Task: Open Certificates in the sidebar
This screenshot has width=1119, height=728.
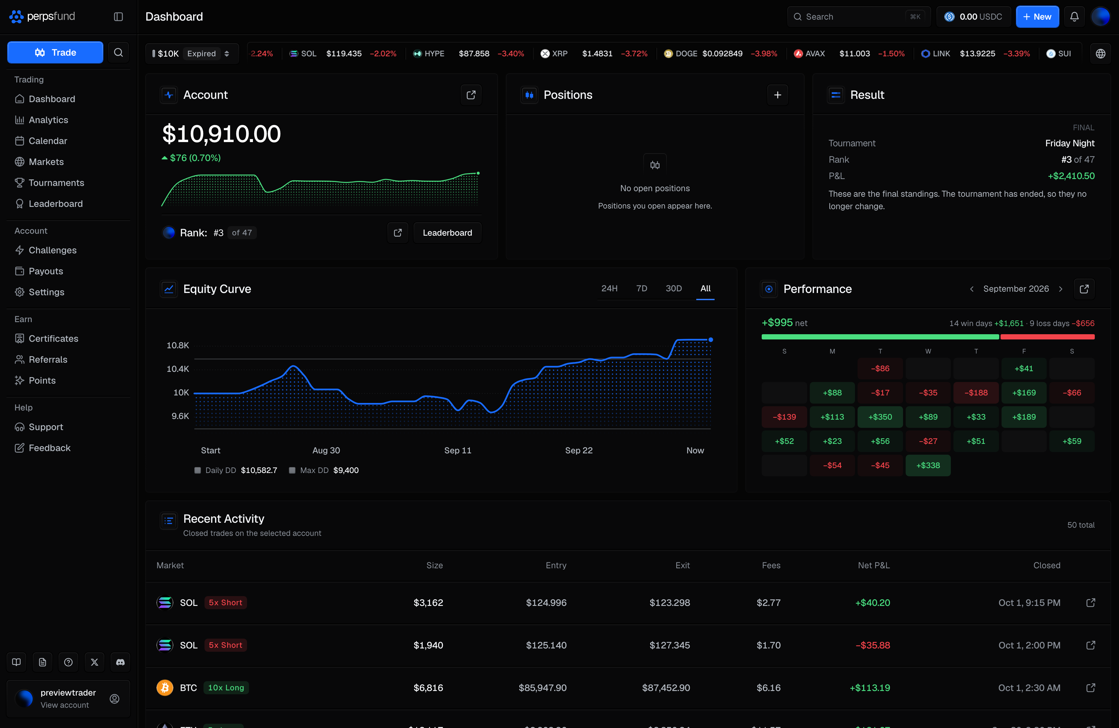Action: [x=68, y=338]
